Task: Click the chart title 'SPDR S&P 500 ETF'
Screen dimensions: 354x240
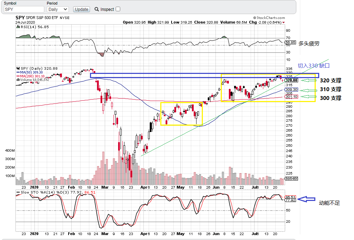Action: tap(42, 18)
